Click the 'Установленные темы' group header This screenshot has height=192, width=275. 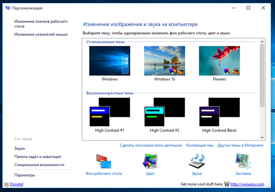tap(105, 42)
